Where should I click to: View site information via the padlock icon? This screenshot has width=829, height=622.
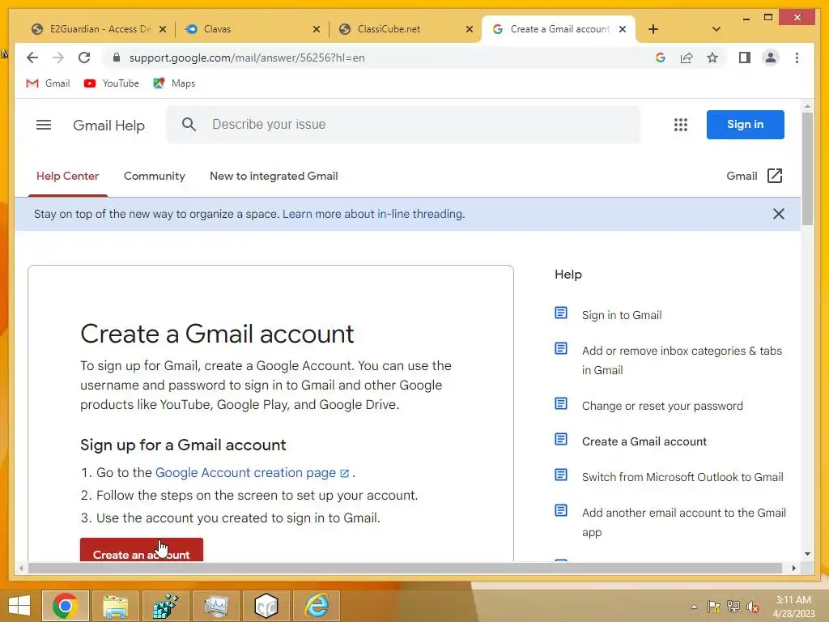pyautogui.click(x=117, y=58)
